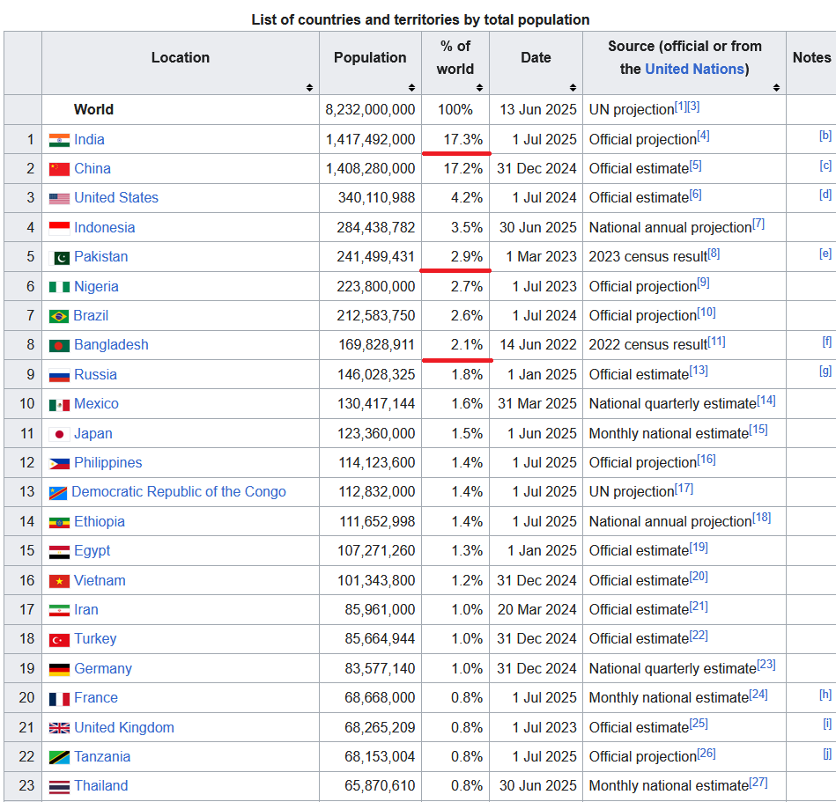Open the United Nations link in header

[x=694, y=69]
